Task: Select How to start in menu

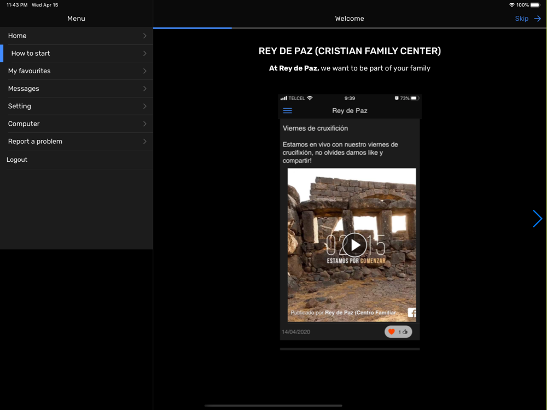Action: click(x=77, y=54)
